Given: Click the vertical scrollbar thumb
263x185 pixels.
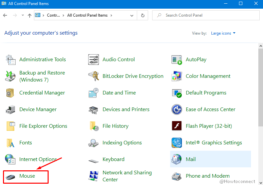Looking at the screenshot, I should (x=261, y=88).
